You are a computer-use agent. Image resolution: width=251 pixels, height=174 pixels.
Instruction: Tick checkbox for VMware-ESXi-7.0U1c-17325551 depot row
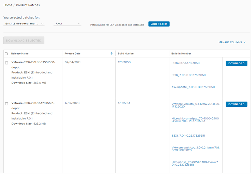point(7,104)
